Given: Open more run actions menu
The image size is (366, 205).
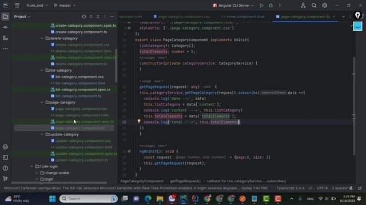Looking at the screenshot, I should tap(280, 5).
